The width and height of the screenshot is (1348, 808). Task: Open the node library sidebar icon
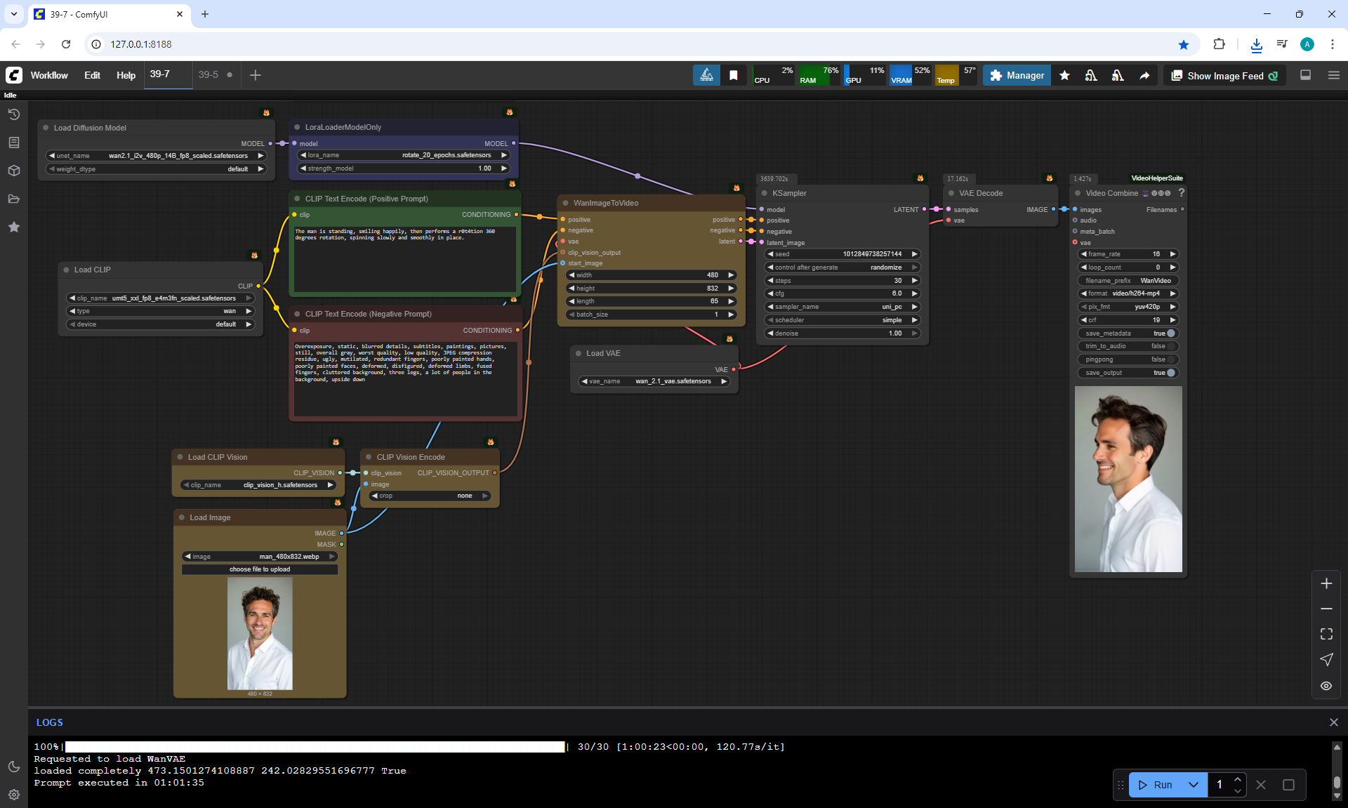click(x=13, y=143)
